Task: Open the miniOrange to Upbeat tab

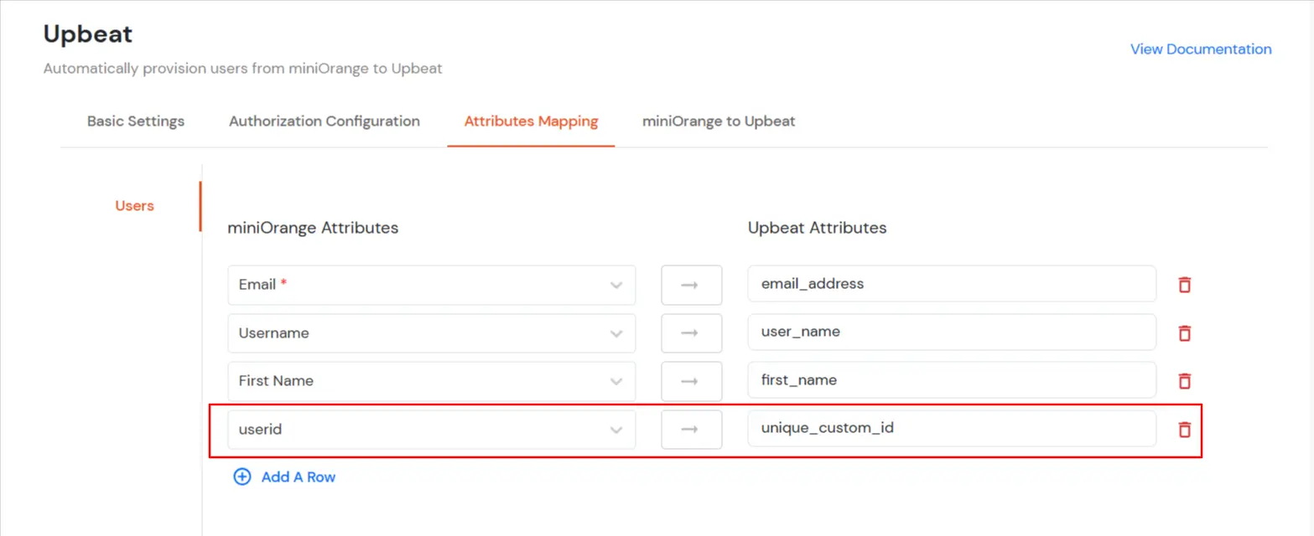Action: pyautogui.click(x=719, y=121)
